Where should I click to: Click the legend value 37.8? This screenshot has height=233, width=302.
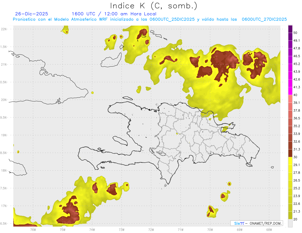pos(296,111)
